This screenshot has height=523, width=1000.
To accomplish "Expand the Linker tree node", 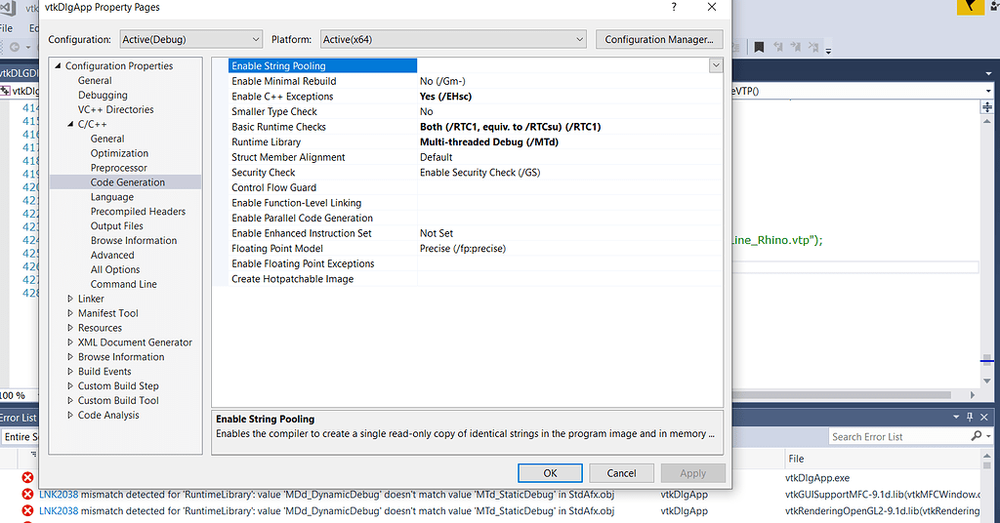I will click(70, 299).
